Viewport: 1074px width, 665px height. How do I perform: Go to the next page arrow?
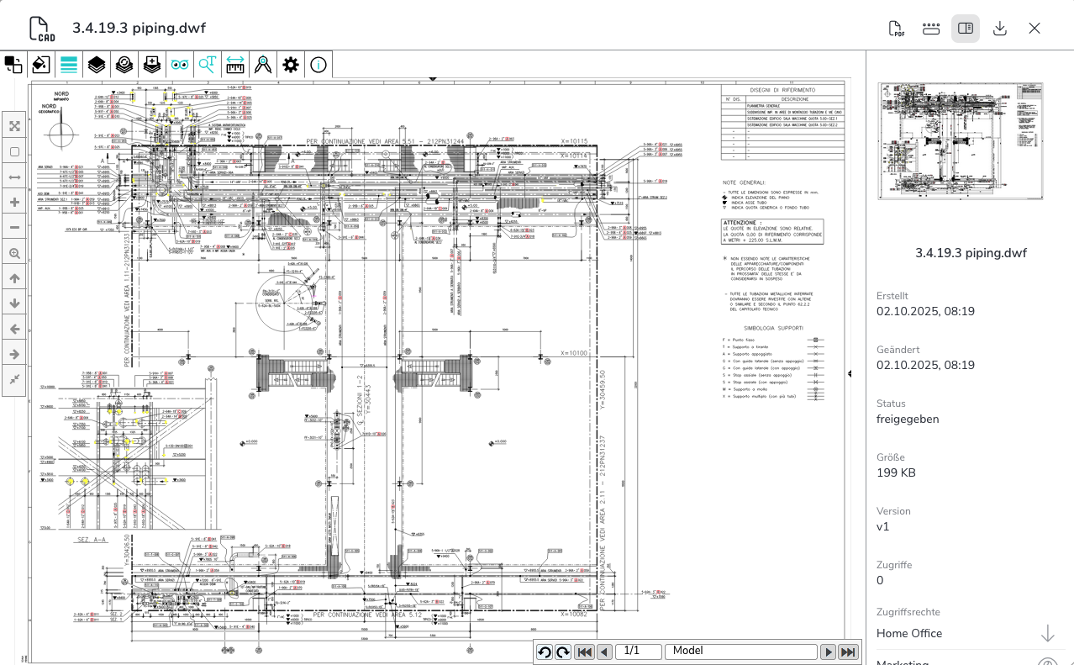click(x=829, y=652)
